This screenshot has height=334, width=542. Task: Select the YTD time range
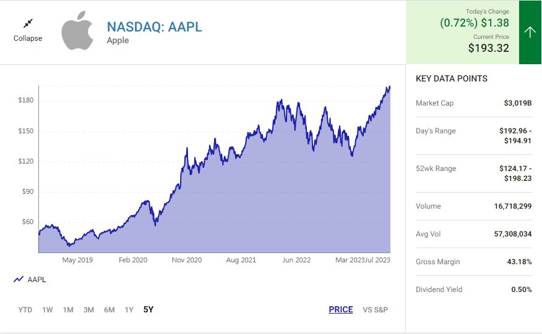coord(25,310)
